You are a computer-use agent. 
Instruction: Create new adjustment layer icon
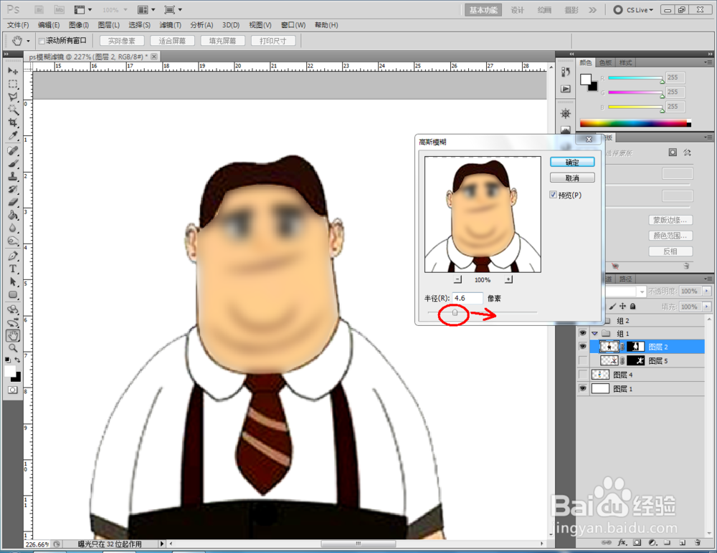tap(652, 542)
